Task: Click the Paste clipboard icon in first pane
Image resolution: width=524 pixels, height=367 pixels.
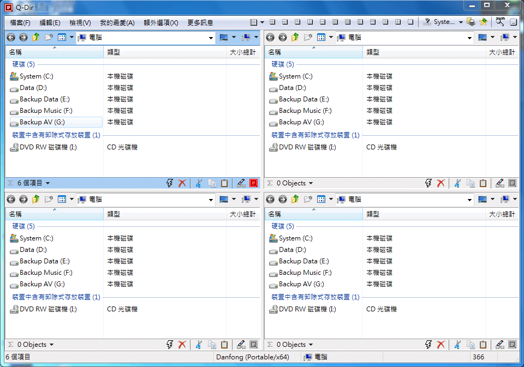Action: click(x=224, y=183)
